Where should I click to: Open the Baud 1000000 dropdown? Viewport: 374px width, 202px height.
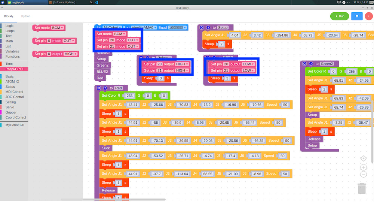pos(177,27)
